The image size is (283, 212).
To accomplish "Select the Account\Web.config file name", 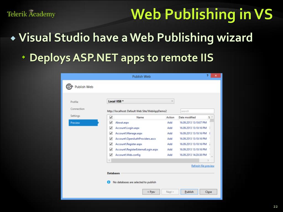I will 128,155.
